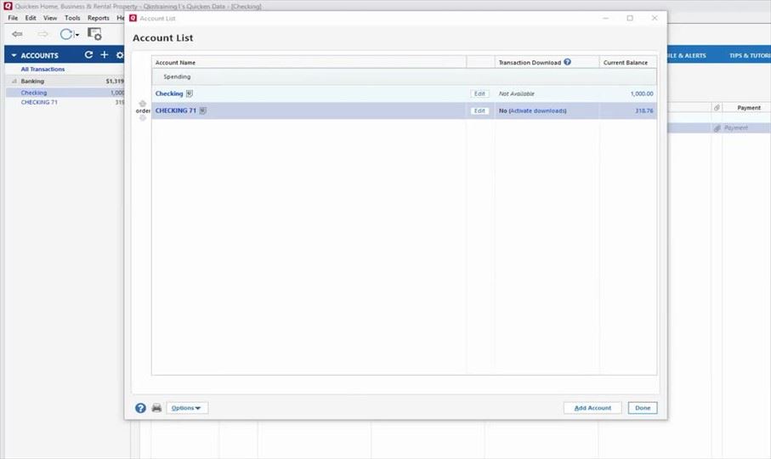Refresh accounts in the sidebar header

tap(88, 55)
